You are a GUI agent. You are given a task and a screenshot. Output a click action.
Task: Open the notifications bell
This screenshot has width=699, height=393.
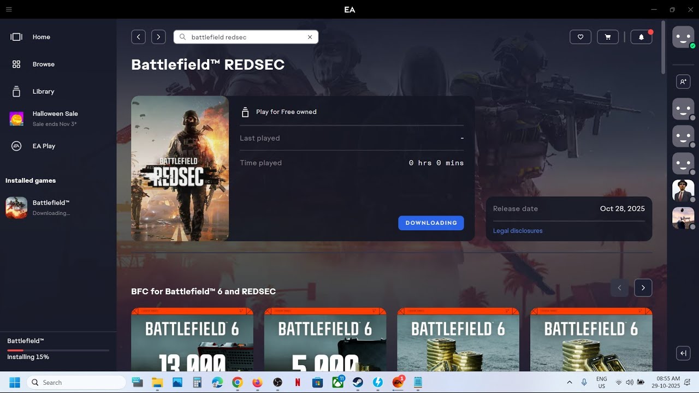(x=641, y=37)
